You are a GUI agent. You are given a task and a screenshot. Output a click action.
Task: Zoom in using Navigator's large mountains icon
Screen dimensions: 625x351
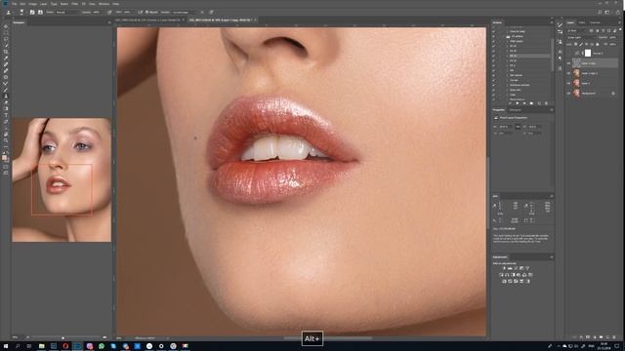click(104, 337)
